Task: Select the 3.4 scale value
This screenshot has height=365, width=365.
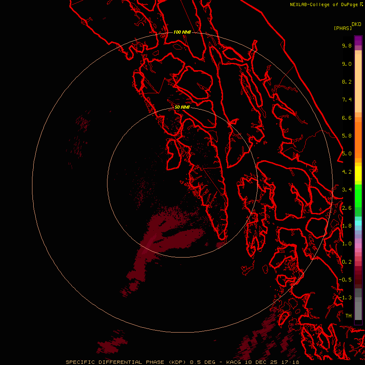Action: [347, 190]
